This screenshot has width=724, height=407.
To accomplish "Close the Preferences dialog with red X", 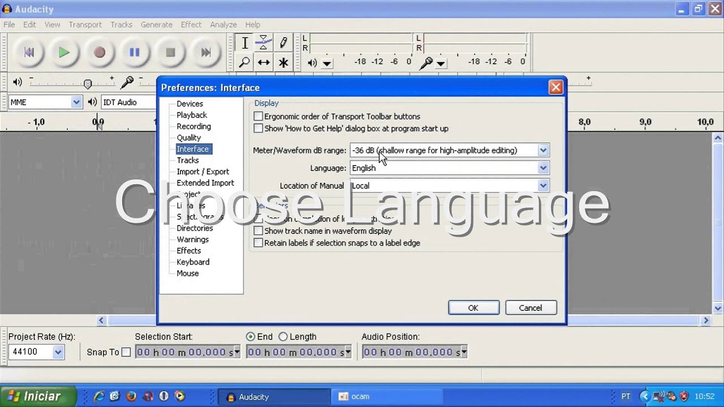I will tap(555, 87).
